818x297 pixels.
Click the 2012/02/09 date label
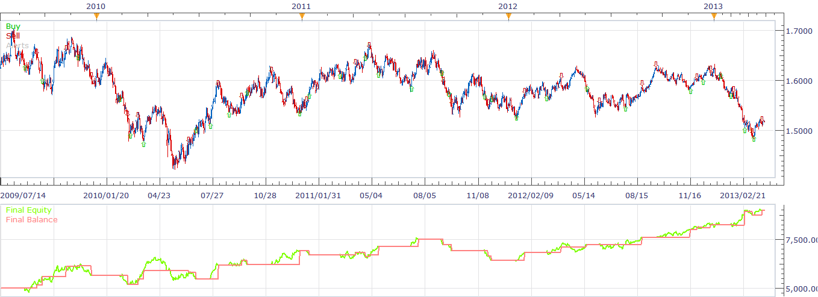click(x=530, y=195)
